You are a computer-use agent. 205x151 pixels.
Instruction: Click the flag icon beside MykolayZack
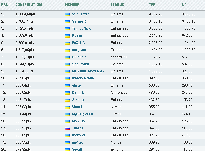click(67, 115)
